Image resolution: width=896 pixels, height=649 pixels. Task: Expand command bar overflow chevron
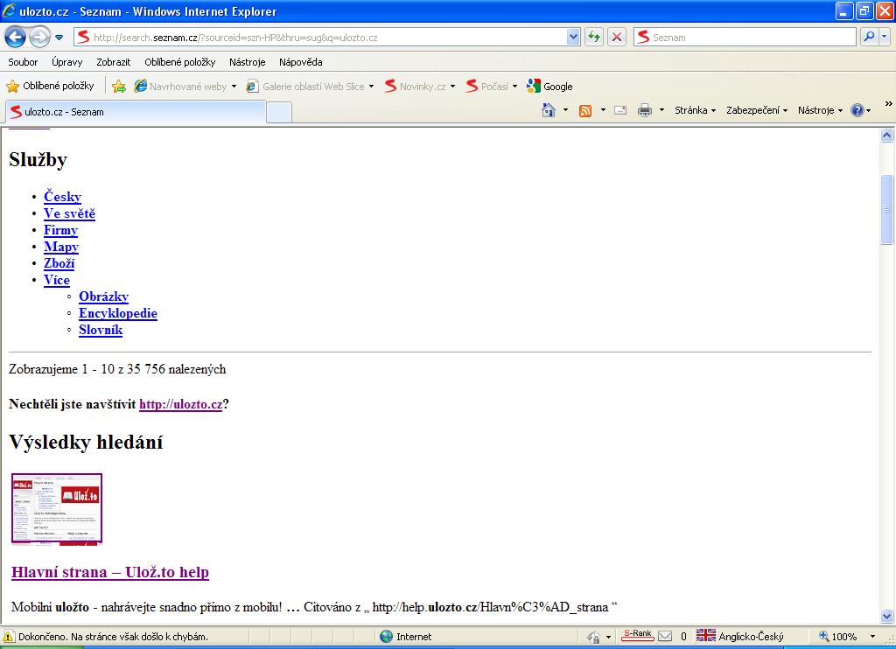(888, 104)
